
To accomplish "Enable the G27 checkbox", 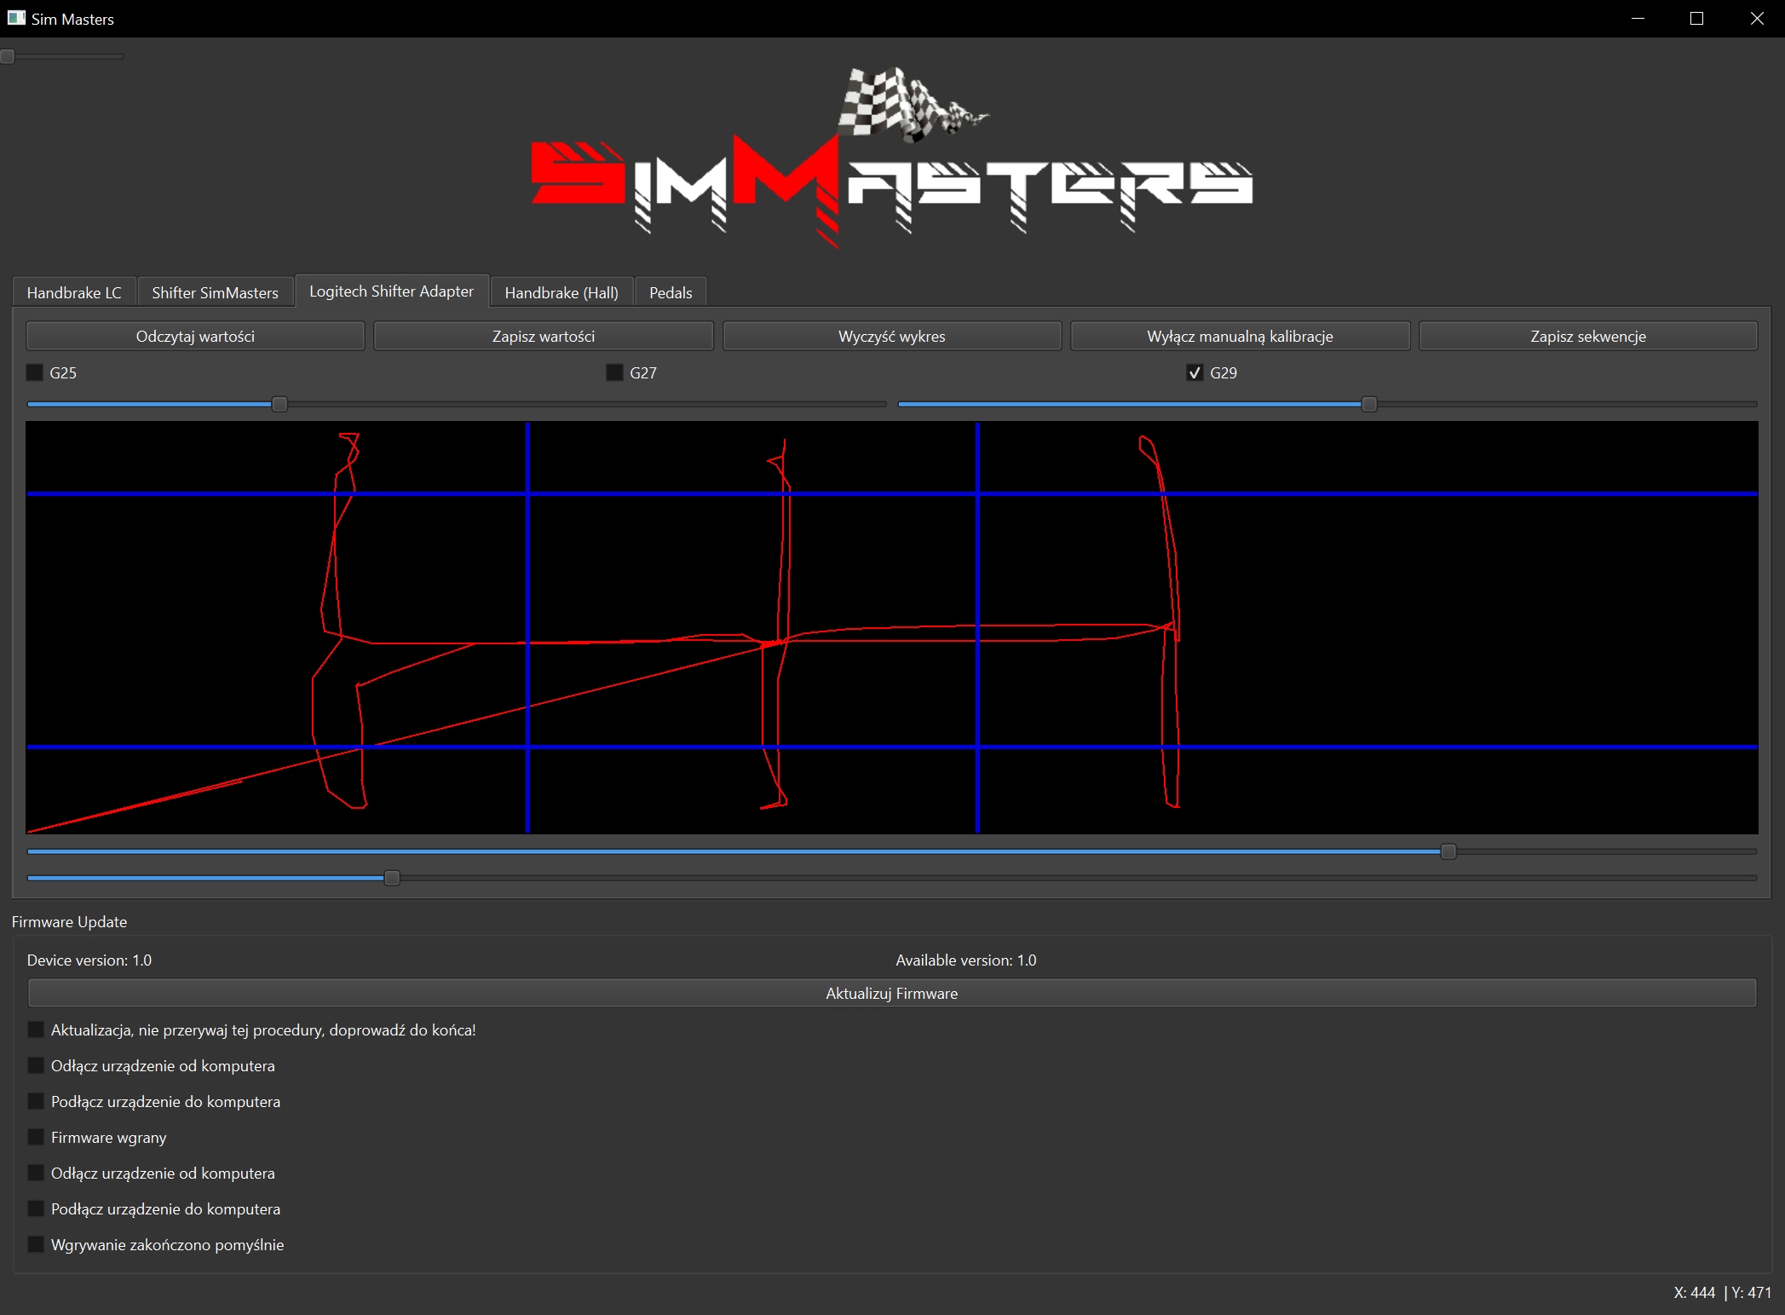I will (x=614, y=372).
